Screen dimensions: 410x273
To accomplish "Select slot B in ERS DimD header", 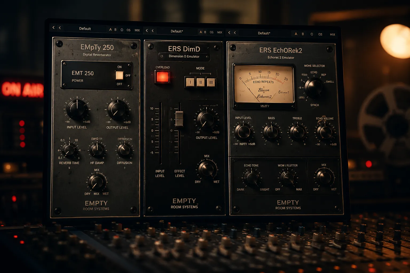I will (x=205, y=32).
